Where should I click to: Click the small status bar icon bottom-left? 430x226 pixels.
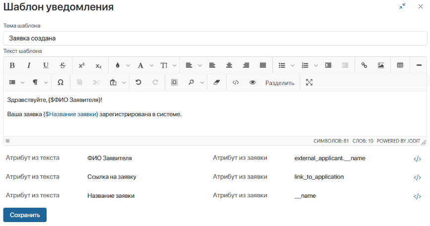7,141
